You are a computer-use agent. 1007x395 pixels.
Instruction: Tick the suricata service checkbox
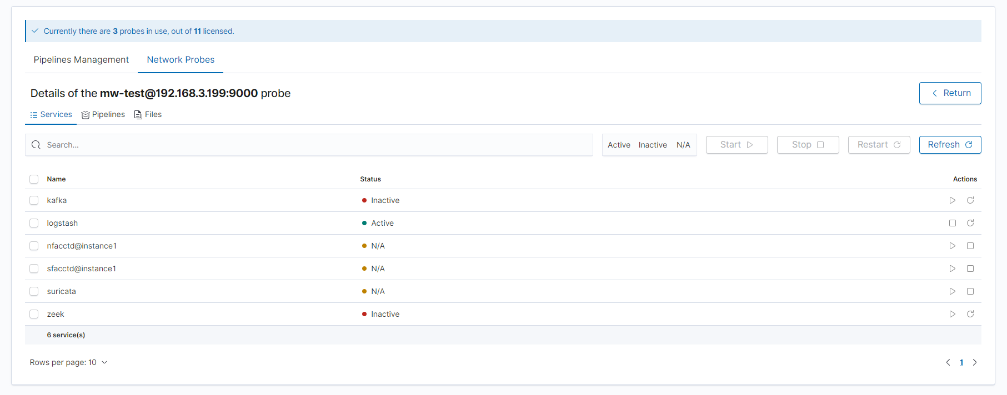(x=34, y=291)
